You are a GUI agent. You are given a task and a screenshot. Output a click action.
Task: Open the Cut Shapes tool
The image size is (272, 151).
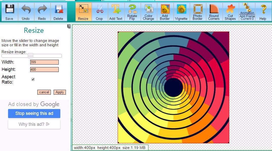(x=230, y=12)
